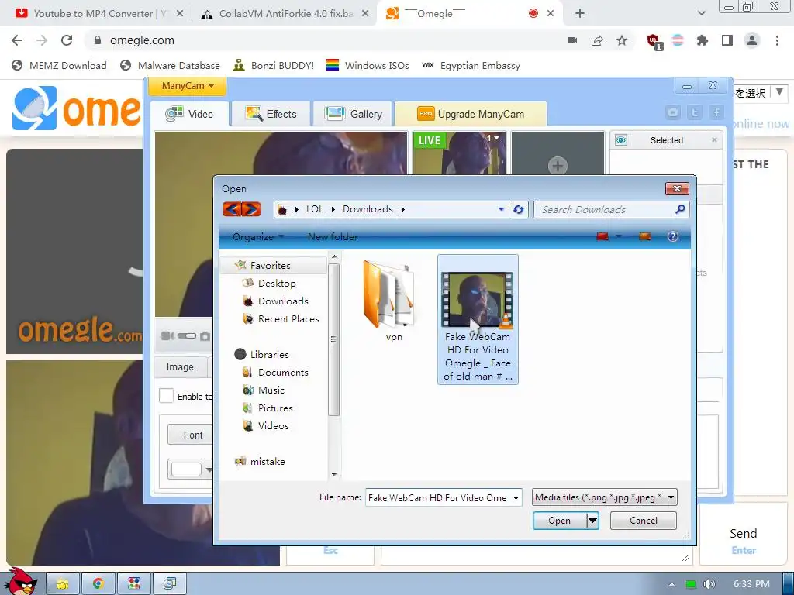
Task: Click the Open button in dialog
Action: pyautogui.click(x=560, y=521)
